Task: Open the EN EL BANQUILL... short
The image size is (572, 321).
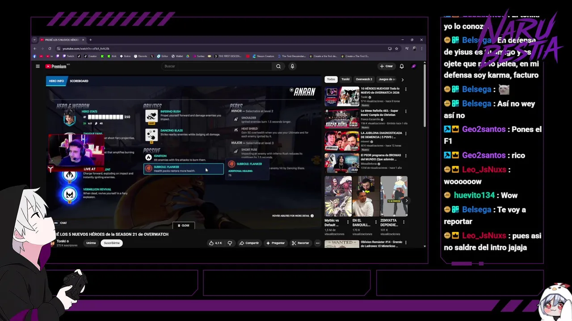Action: [366, 197]
